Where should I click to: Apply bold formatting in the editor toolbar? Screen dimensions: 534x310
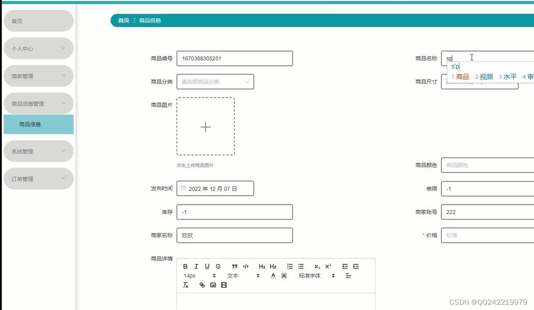click(x=185, y=267)
